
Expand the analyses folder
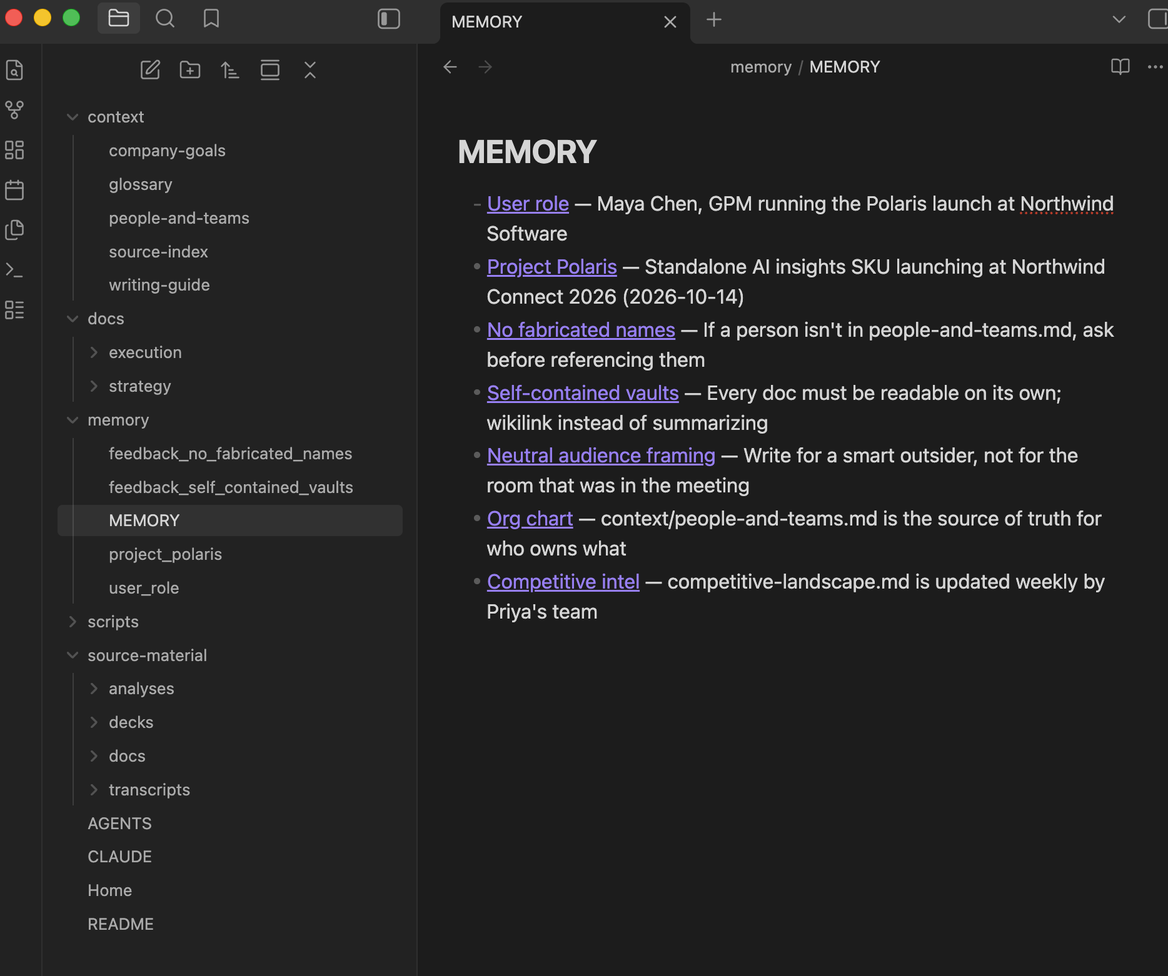coord(94,689)
